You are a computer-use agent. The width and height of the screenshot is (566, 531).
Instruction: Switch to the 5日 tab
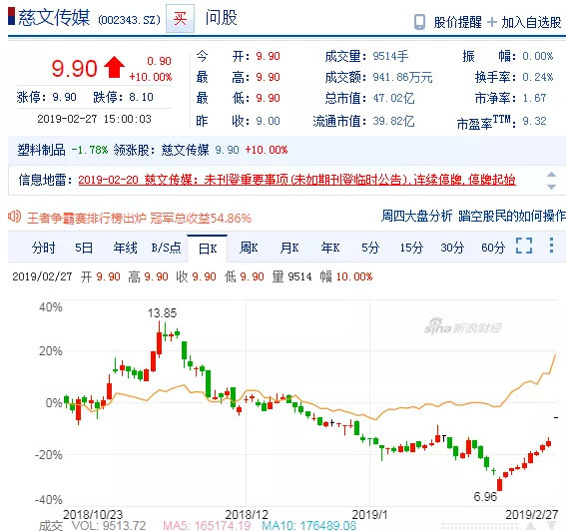[84, 248]
